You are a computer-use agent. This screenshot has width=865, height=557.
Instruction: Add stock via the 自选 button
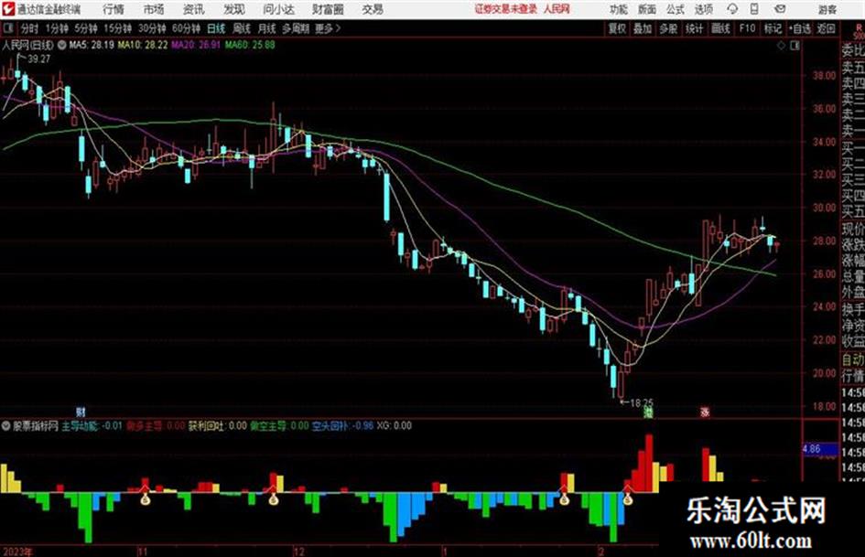(x=799, y=28)
